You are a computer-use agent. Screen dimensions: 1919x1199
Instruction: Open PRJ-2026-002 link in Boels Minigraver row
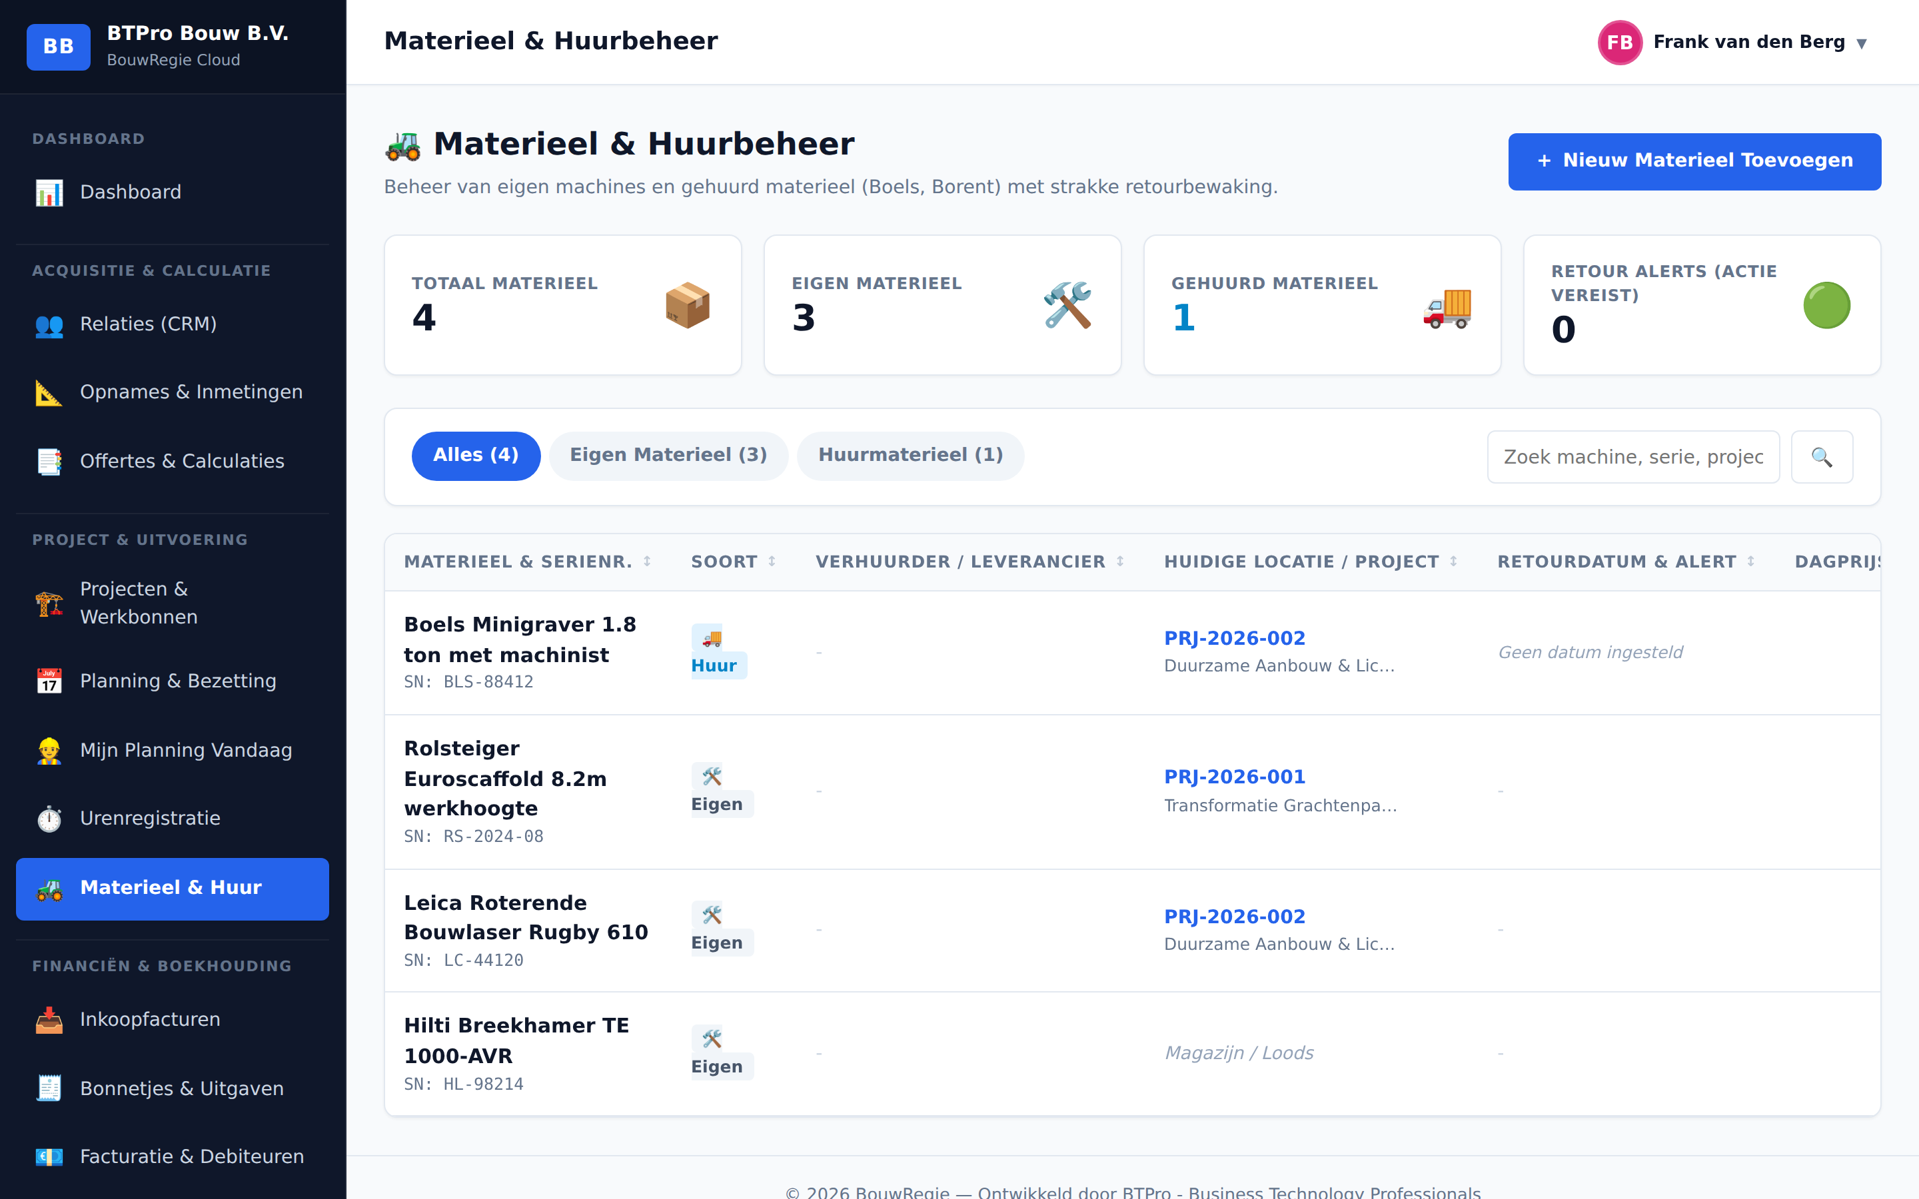pos(1235,638)
